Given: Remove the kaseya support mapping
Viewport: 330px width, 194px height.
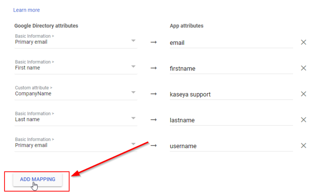Looking at the screenshot, I should [x=303, y=94].
